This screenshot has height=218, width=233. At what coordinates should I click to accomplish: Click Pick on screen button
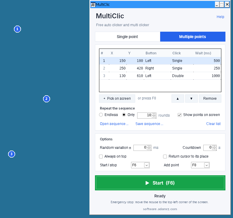(117, 99)
